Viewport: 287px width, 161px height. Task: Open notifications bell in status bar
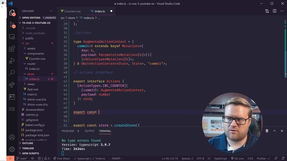[x=283, y=158]
